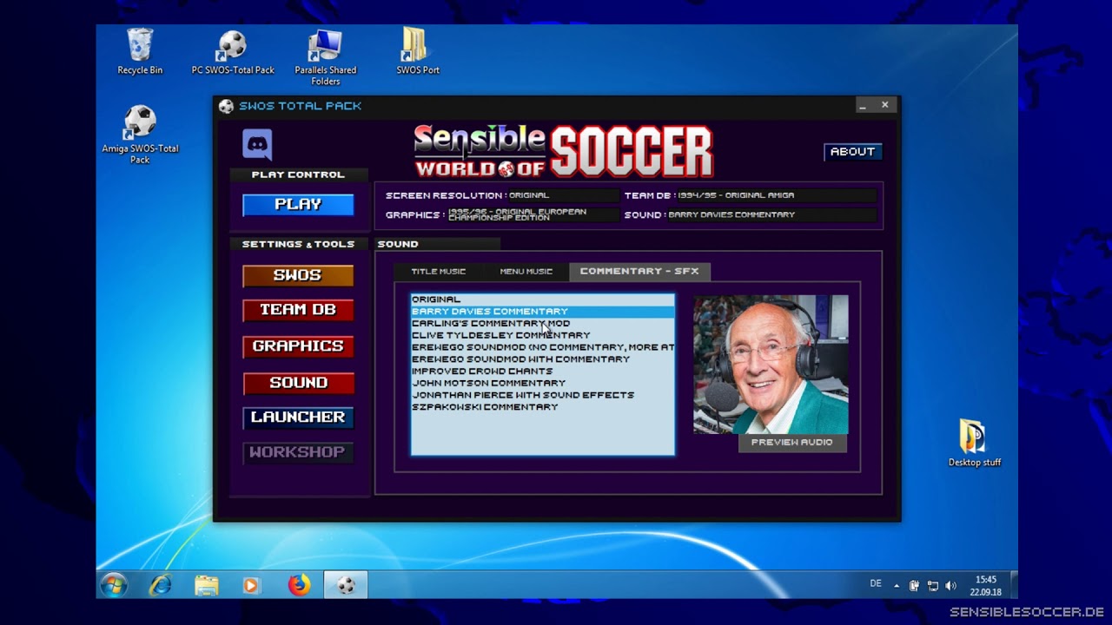Open the Windows Start menu

pyautogui.click(x=114, y=585)
